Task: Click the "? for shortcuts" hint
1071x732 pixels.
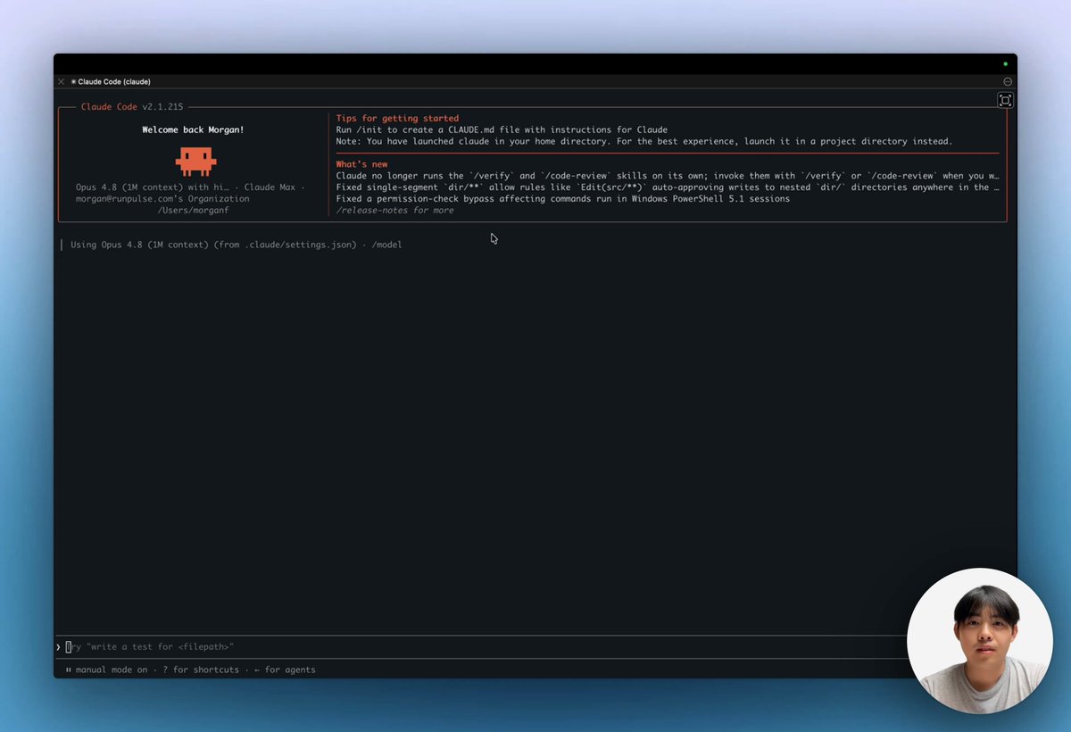Action: (x=201, y=670)
